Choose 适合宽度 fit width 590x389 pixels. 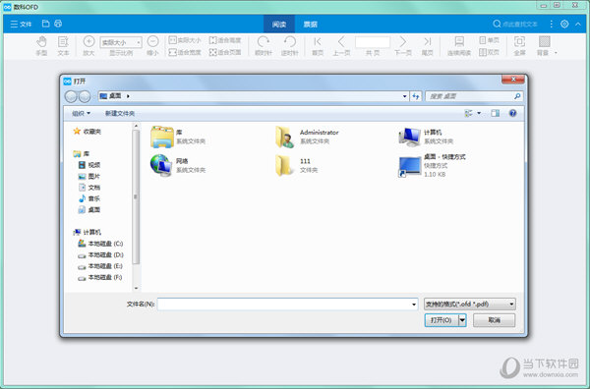coord(185,52)
